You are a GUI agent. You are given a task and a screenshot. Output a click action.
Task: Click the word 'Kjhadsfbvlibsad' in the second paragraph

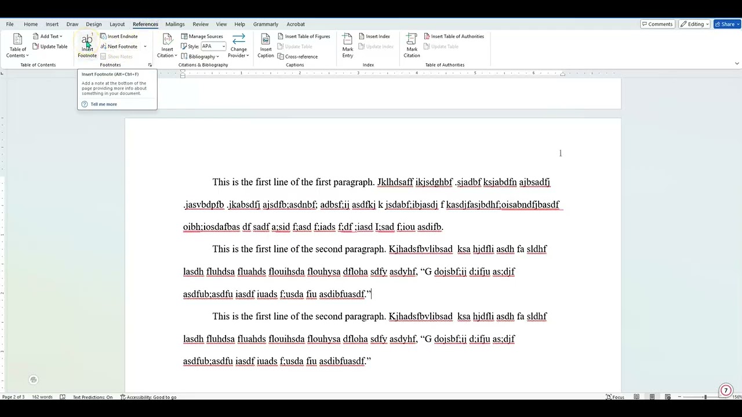pyautogui.click(x=420, y=249)
